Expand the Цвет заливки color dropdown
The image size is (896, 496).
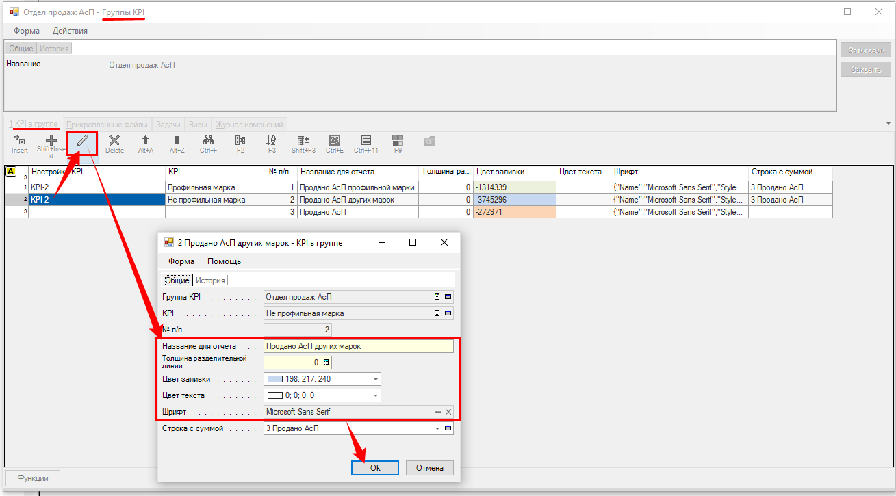[x=375, y=379]
